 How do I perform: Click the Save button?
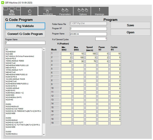click(130, 25)
